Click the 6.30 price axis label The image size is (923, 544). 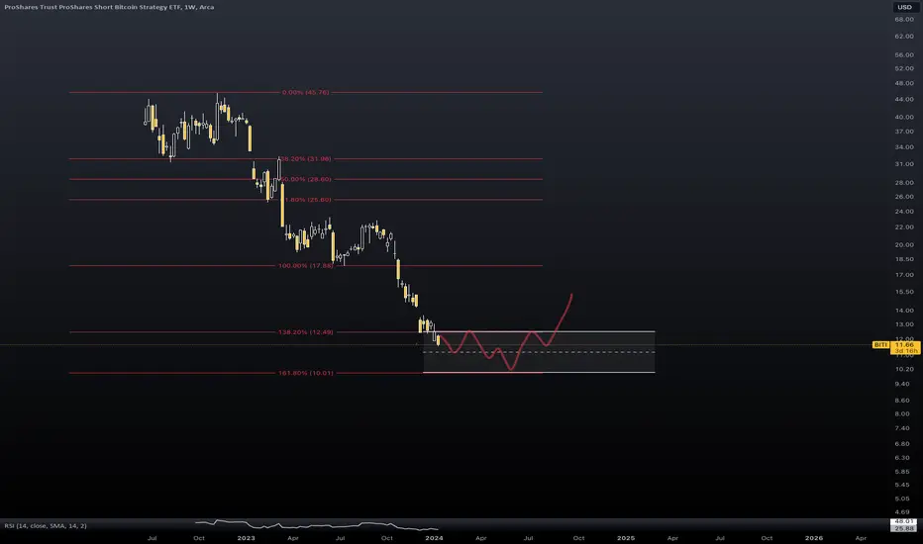902,458
